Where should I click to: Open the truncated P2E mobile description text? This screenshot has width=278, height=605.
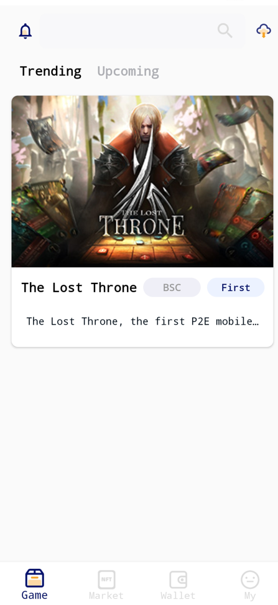[x=142, y=322]
